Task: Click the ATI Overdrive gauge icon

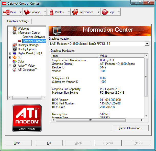Action: tap(15, 70)
